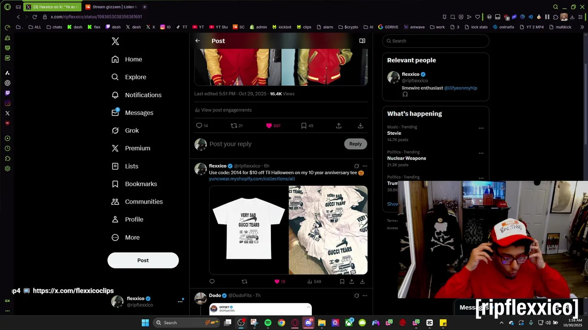Image resolution: width=588 pixels, height=330 pixels.
Task: Click the X logo in sidebar
Action: pos(115,42)
